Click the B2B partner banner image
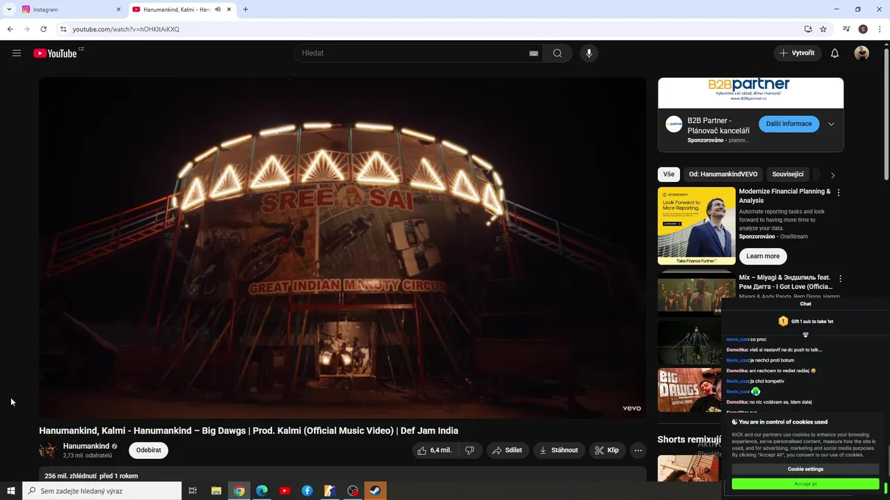This screenshot has height=500, width=890. coord(751,93)
